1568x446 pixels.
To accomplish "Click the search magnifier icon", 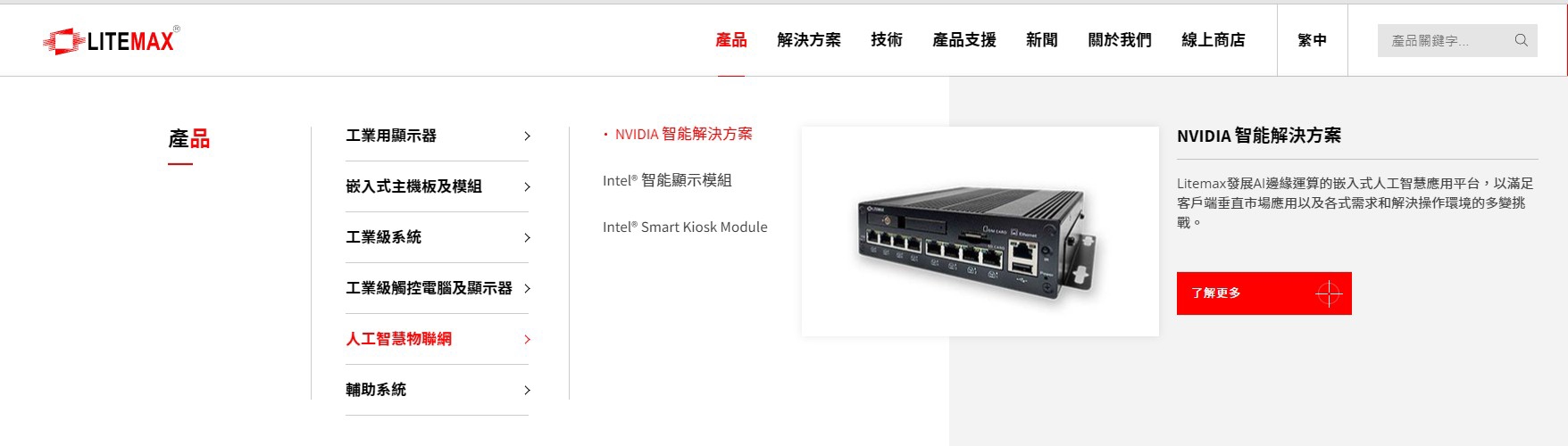I will point(1522,40).
